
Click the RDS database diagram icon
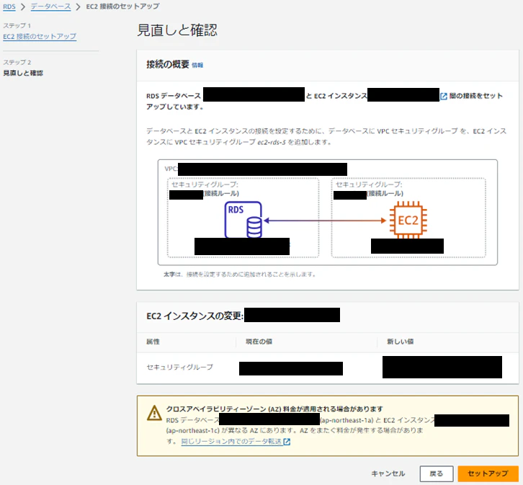pyautogui.click(x=243, y=219)
